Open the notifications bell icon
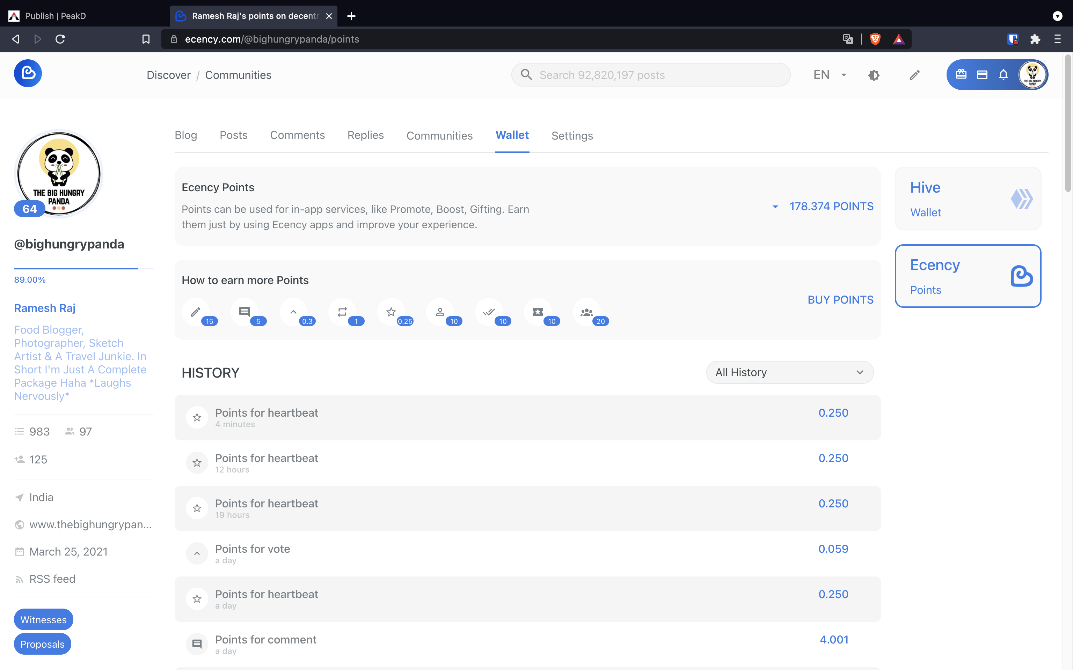The height and width of the screenshot is (670, 1073). pyautogui.click(x=1003, y=74)
